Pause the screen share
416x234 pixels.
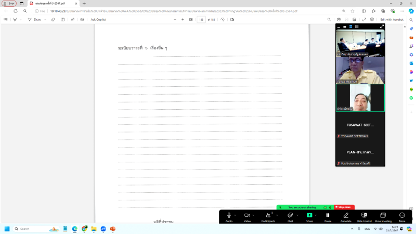click(328, 215)
